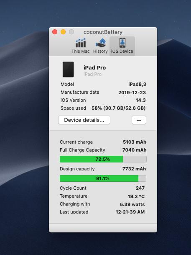191x255 pixels.
Task: Click the Device details... button
Action: (x=84, y=120)
